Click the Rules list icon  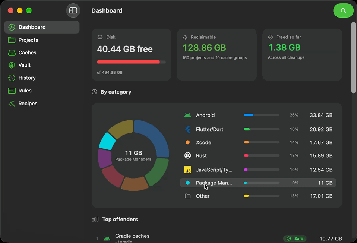coord(12,91)
